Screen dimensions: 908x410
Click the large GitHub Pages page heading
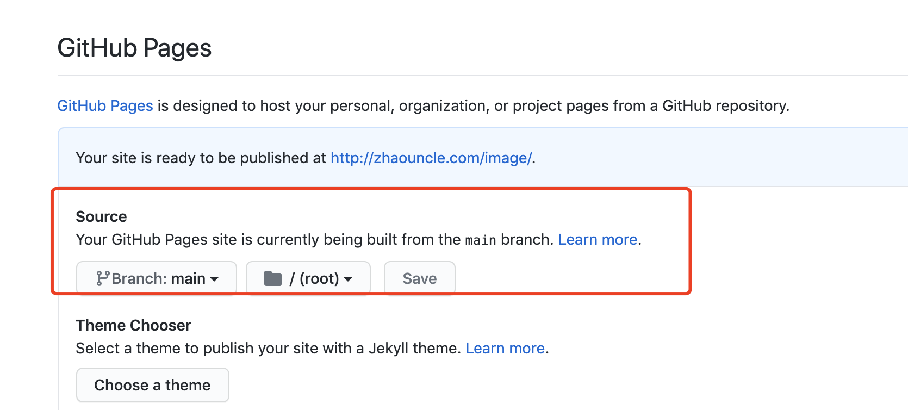pos(134,48)
